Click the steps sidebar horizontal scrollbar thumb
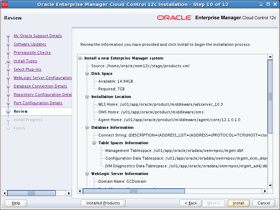This screenshot has height=210, width=280. (31, 193)
